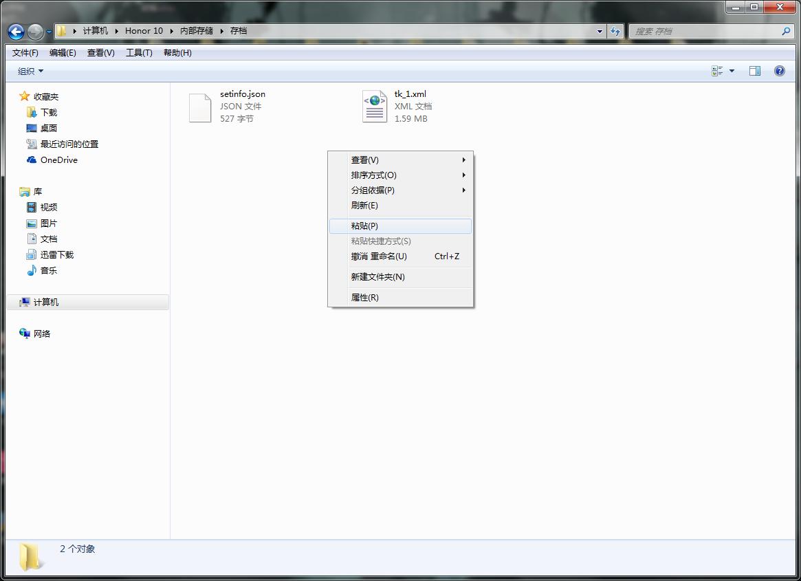Open the address bar history dropdown arrow
This screenshot has height=581, width=801.
pos(600,31)
